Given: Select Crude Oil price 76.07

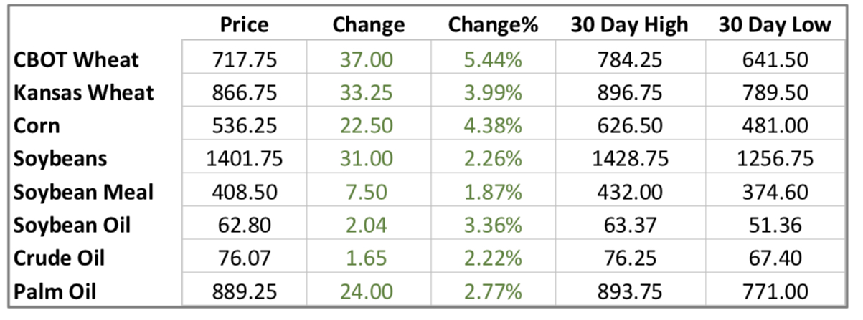Looking at the screenshot, I should 245,258.
